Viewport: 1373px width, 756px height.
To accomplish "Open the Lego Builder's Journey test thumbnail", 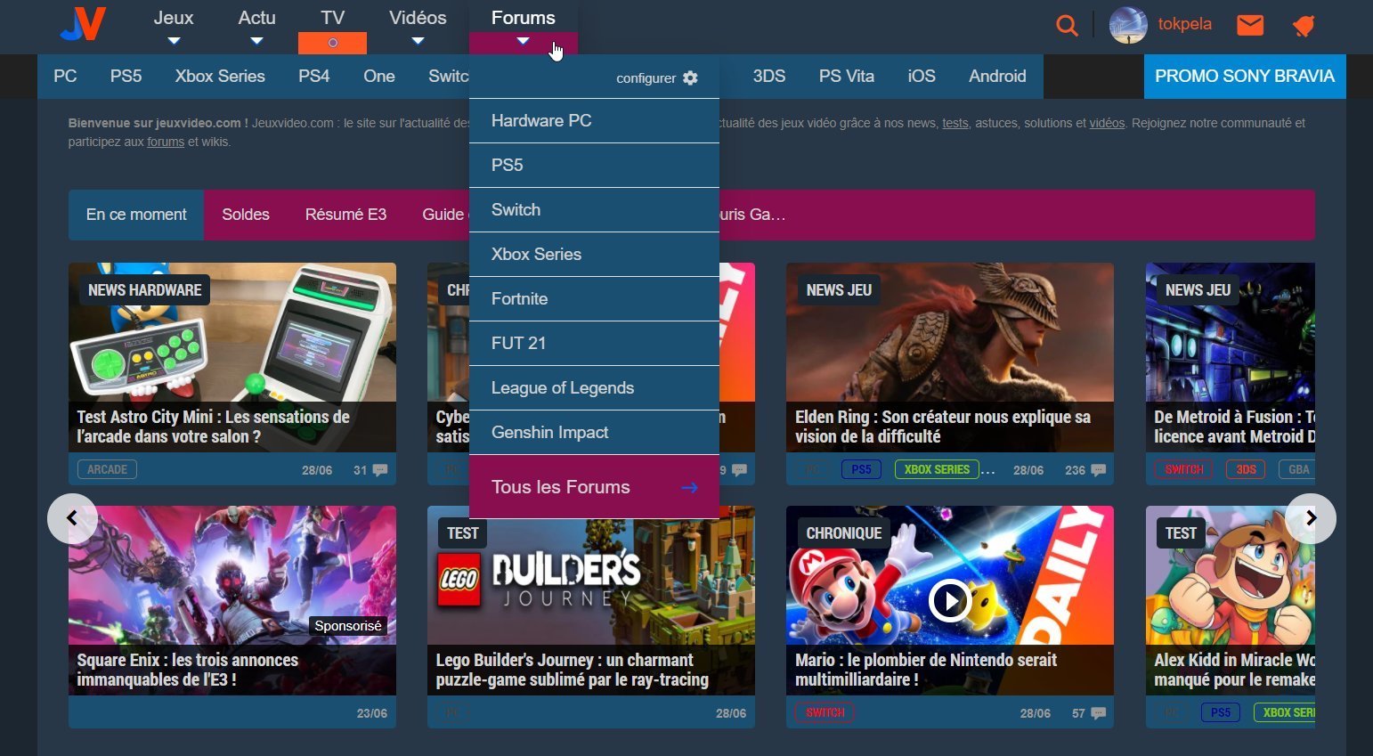I will (591, 600).
